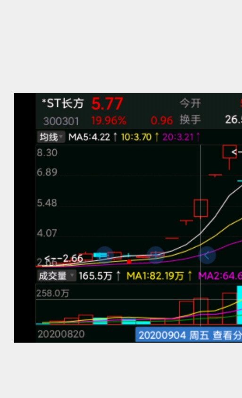Select the MA5:4.22 value
The width and height of the screenshot is (242, 398).
pos(89,138)
